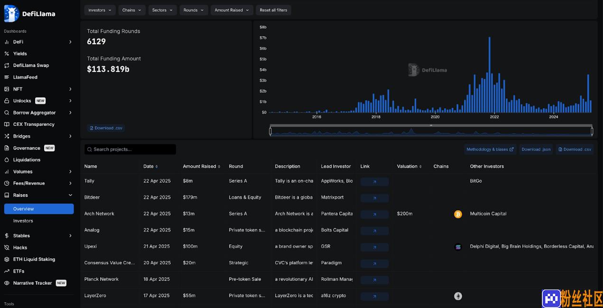Click the Volumes chart icon
This screenshot has width=603, height=308.
pos(7,172)
